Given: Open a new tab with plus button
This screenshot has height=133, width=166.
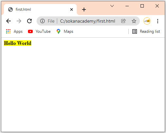Looking at the screenshot, I should pyautogui.click(x=84, y=9).
